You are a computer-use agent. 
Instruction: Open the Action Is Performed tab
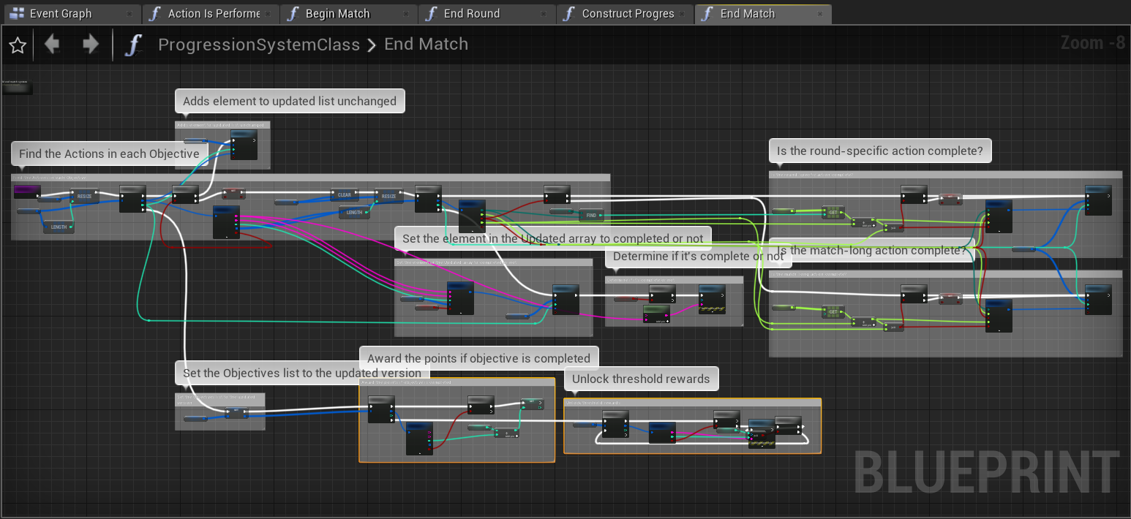click(x=214, y=13)
